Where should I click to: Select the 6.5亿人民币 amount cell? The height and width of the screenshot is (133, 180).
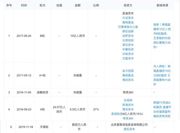click(x=78, y=109)
